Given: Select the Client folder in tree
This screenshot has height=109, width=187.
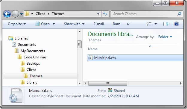Looking at the screenshot, I should click(31, 70).
